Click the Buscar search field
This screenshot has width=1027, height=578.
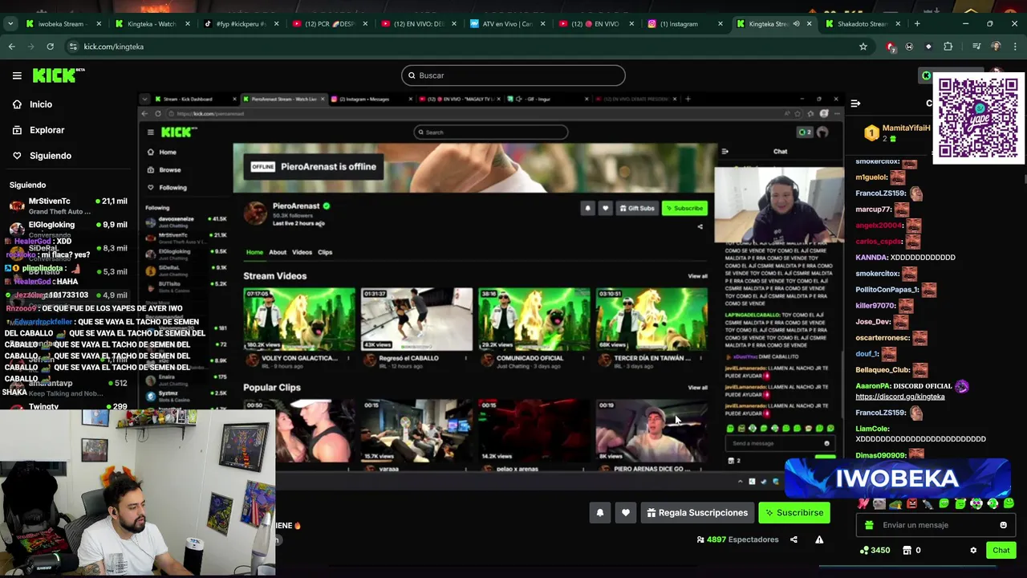tap(513, 75)
